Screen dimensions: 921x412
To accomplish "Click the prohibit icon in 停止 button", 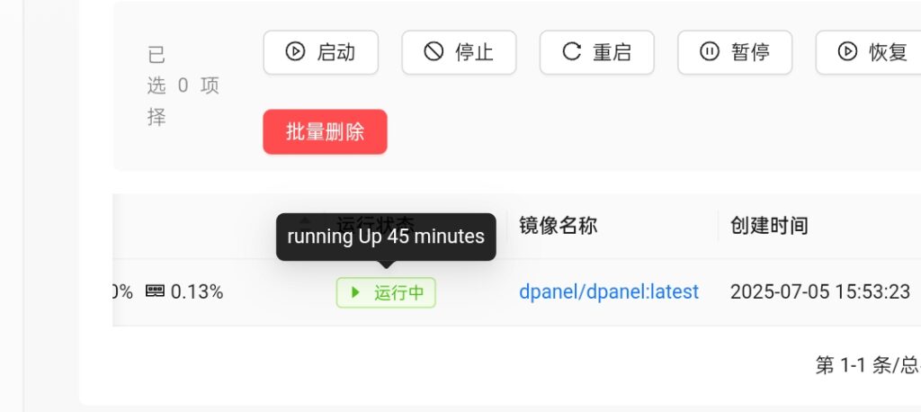I will 434,51.
